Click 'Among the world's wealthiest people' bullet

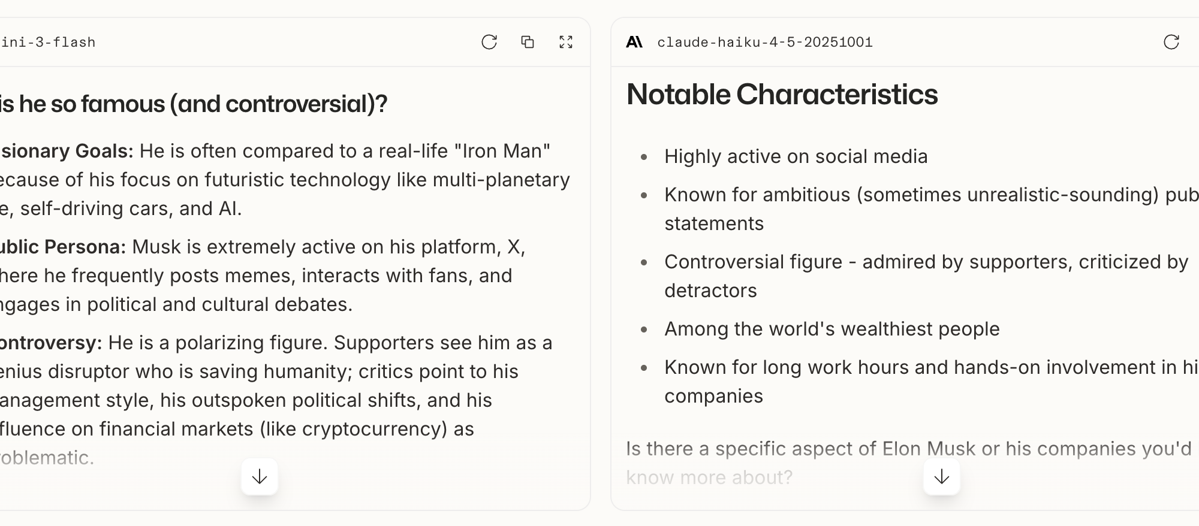pos(832,329)
